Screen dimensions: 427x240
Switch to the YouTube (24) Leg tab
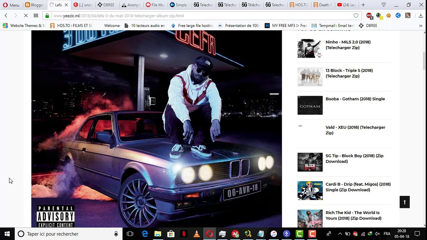coord(347,5)
